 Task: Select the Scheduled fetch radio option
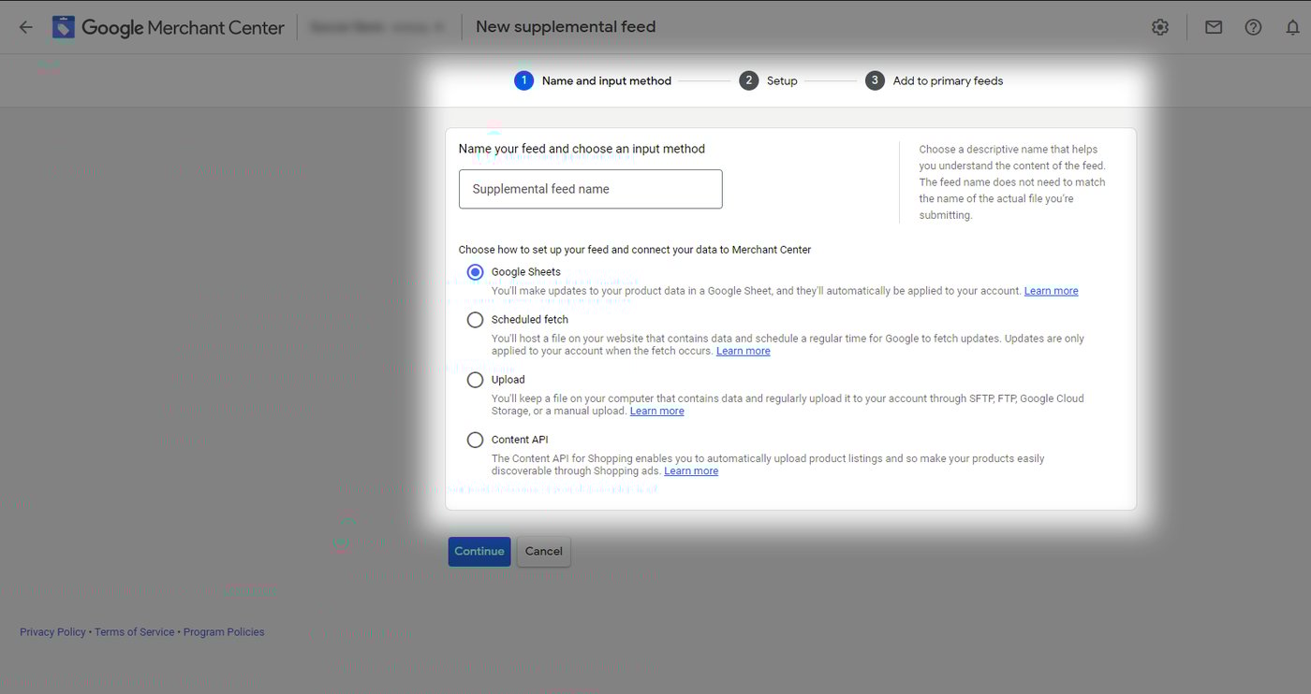point(476,320)
